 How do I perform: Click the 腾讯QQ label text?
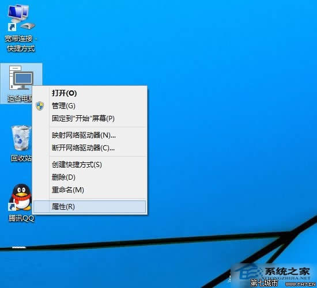click(x=21, y=218)
